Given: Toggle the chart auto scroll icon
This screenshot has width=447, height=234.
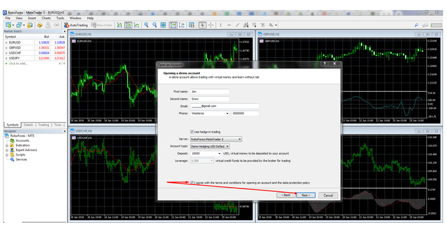Looking at the screenshot, I should click(x=173, y=25).
